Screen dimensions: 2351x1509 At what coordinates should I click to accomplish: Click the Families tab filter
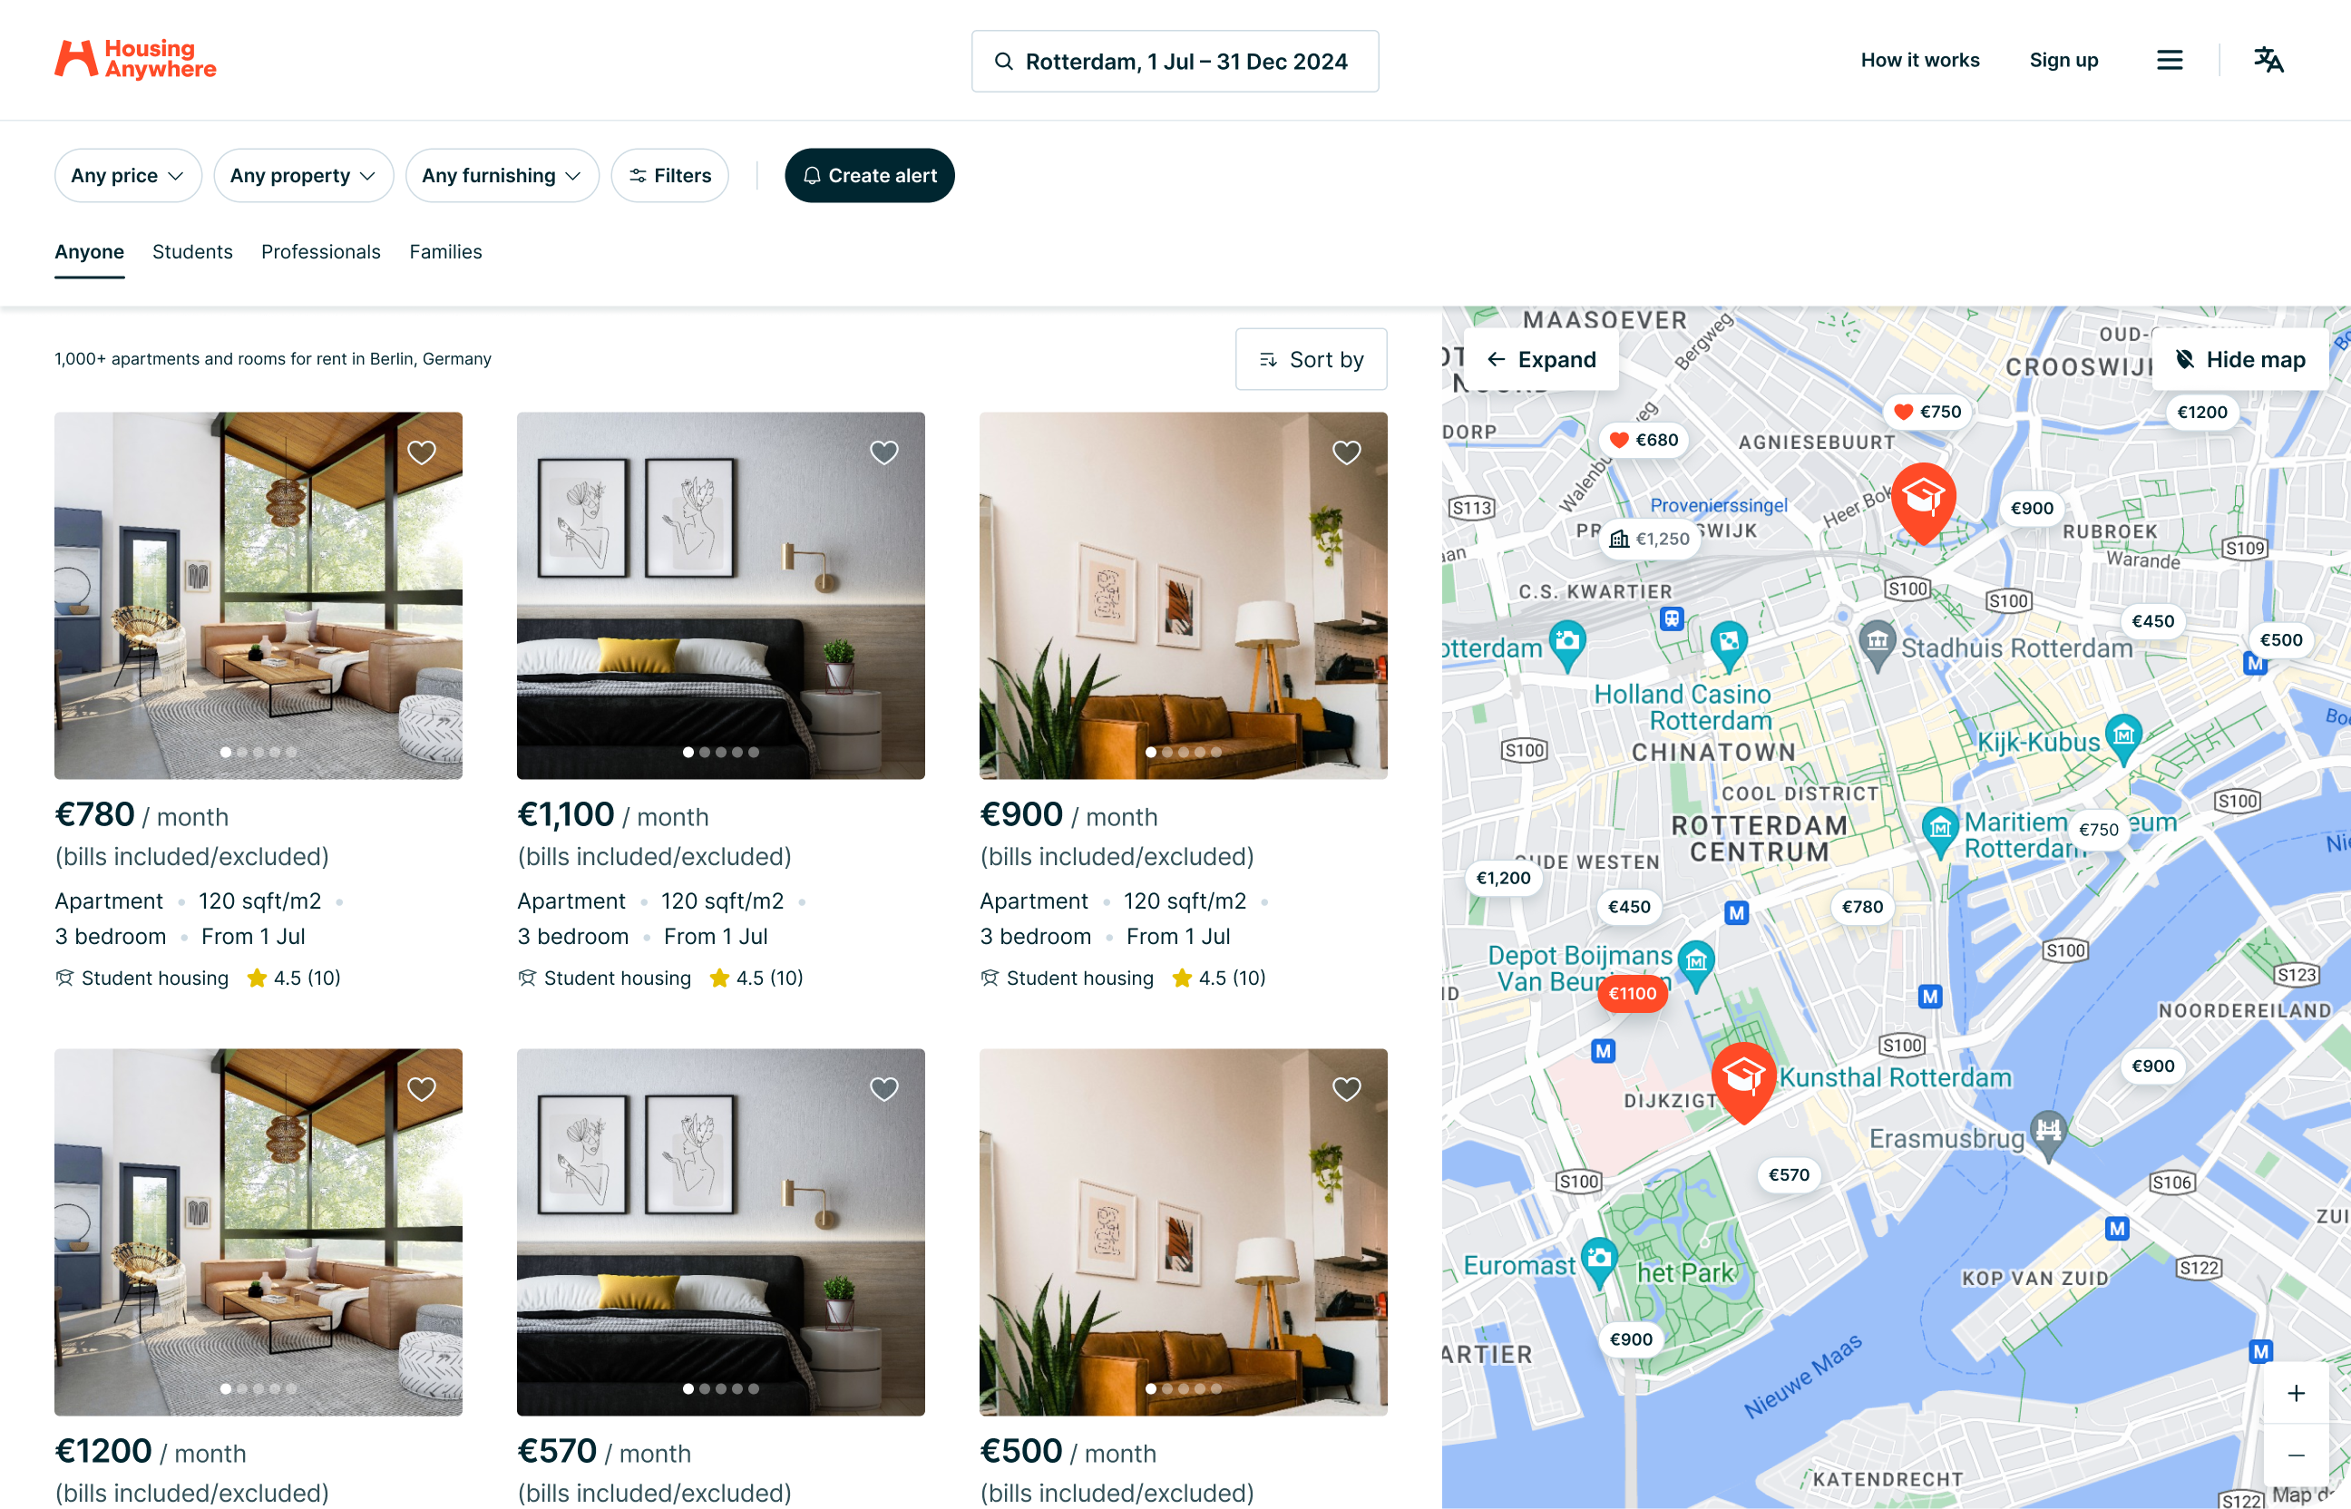tap(444, 252)
